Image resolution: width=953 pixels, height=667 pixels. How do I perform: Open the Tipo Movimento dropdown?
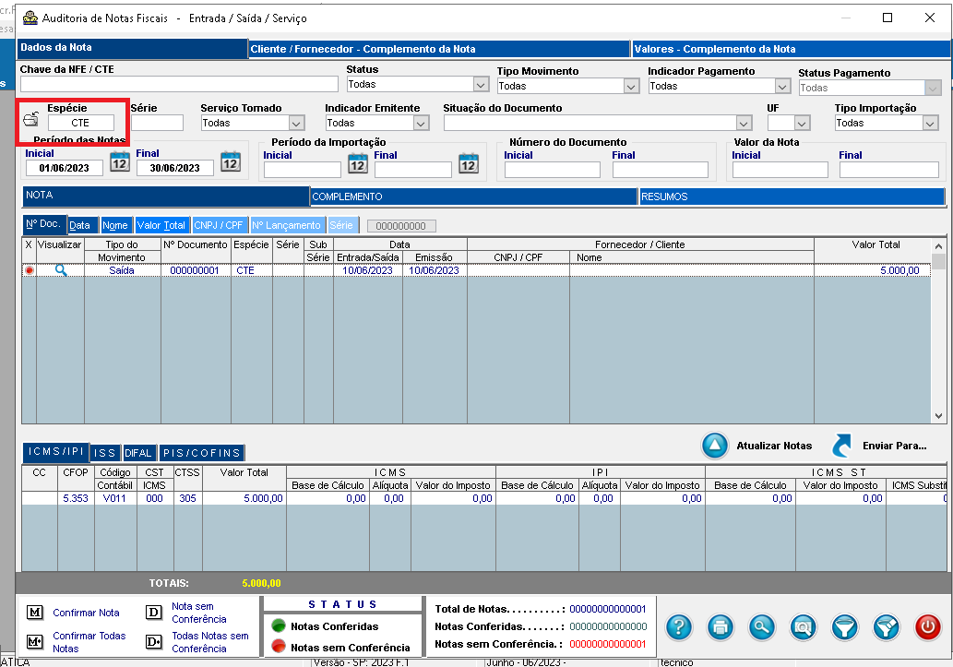coord(631,86)
